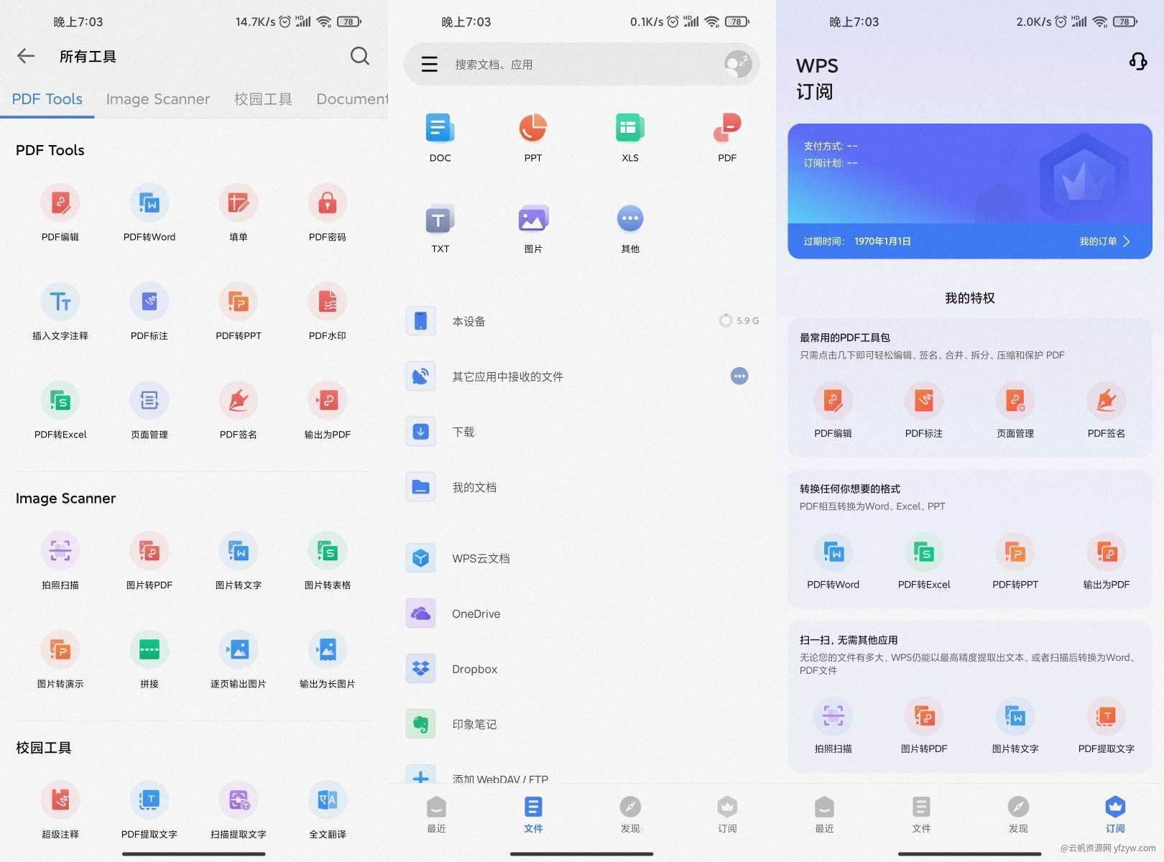Filter files by PDF type
Viewport: 1164px width, 862px height.
[727, 137]
